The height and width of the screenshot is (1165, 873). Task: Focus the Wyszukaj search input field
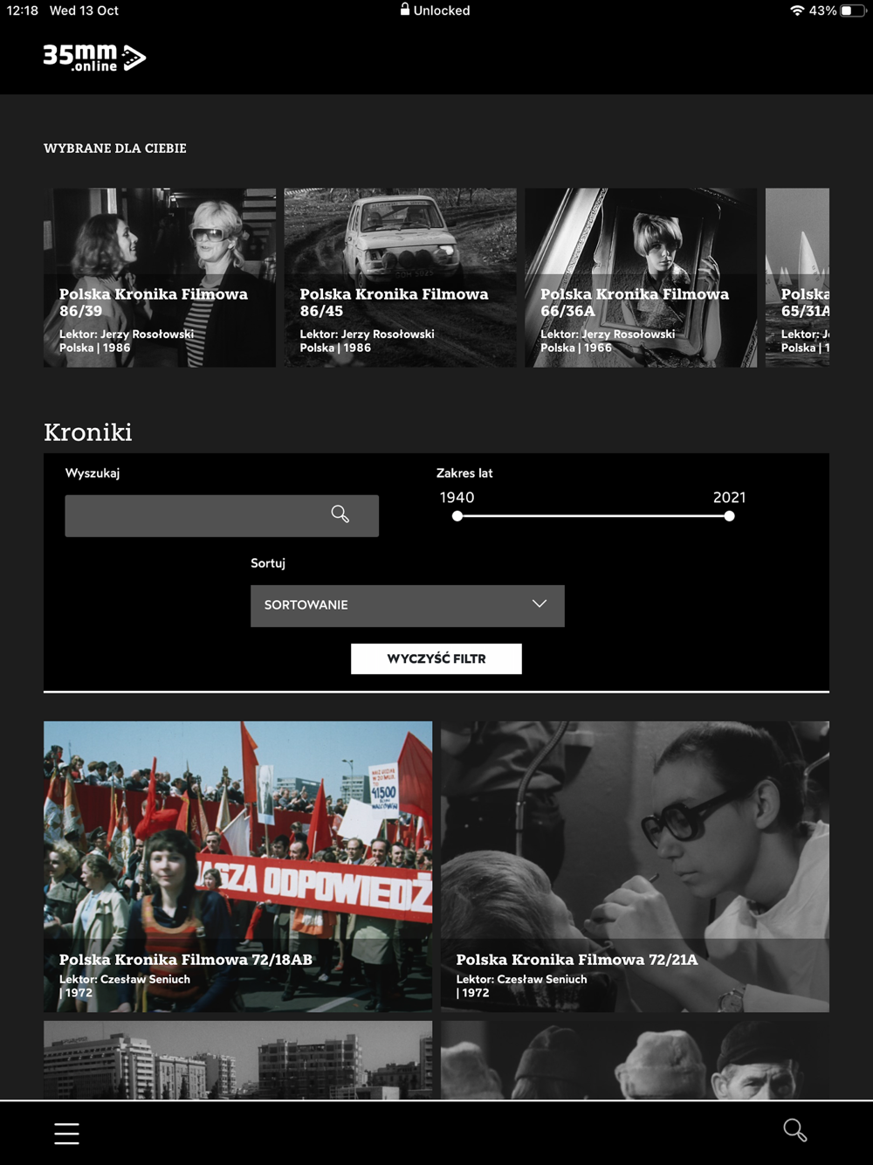click(222, 515)
